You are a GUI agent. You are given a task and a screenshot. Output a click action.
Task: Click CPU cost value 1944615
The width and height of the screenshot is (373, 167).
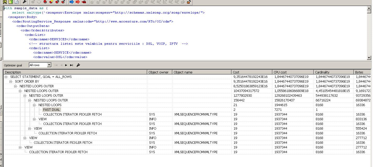pos(281,105)
